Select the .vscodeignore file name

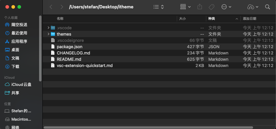tap(70, 40)
